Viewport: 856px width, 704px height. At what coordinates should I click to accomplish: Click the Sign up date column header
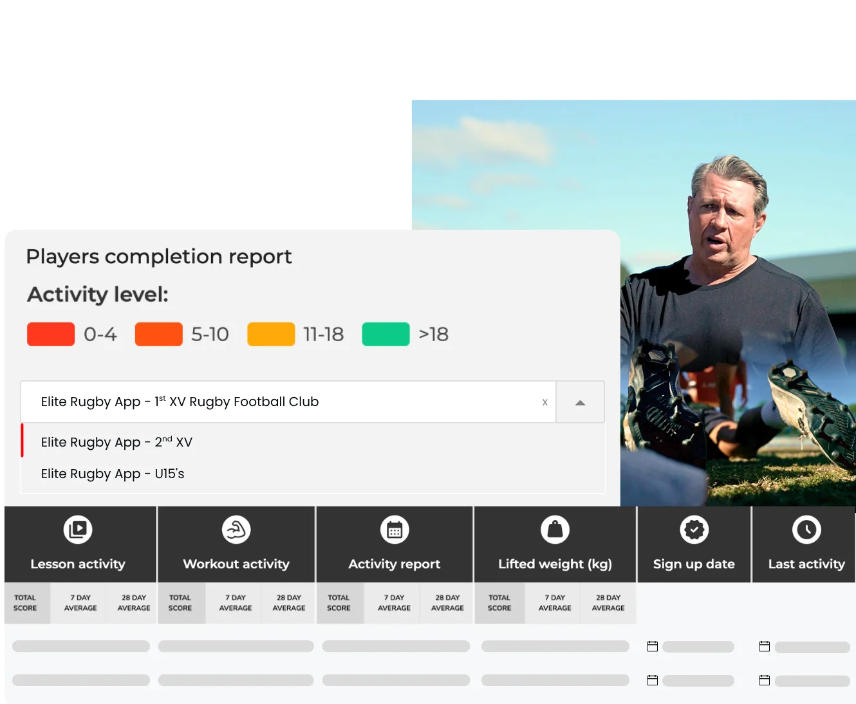pyautogui.click(x=694, y=544)
